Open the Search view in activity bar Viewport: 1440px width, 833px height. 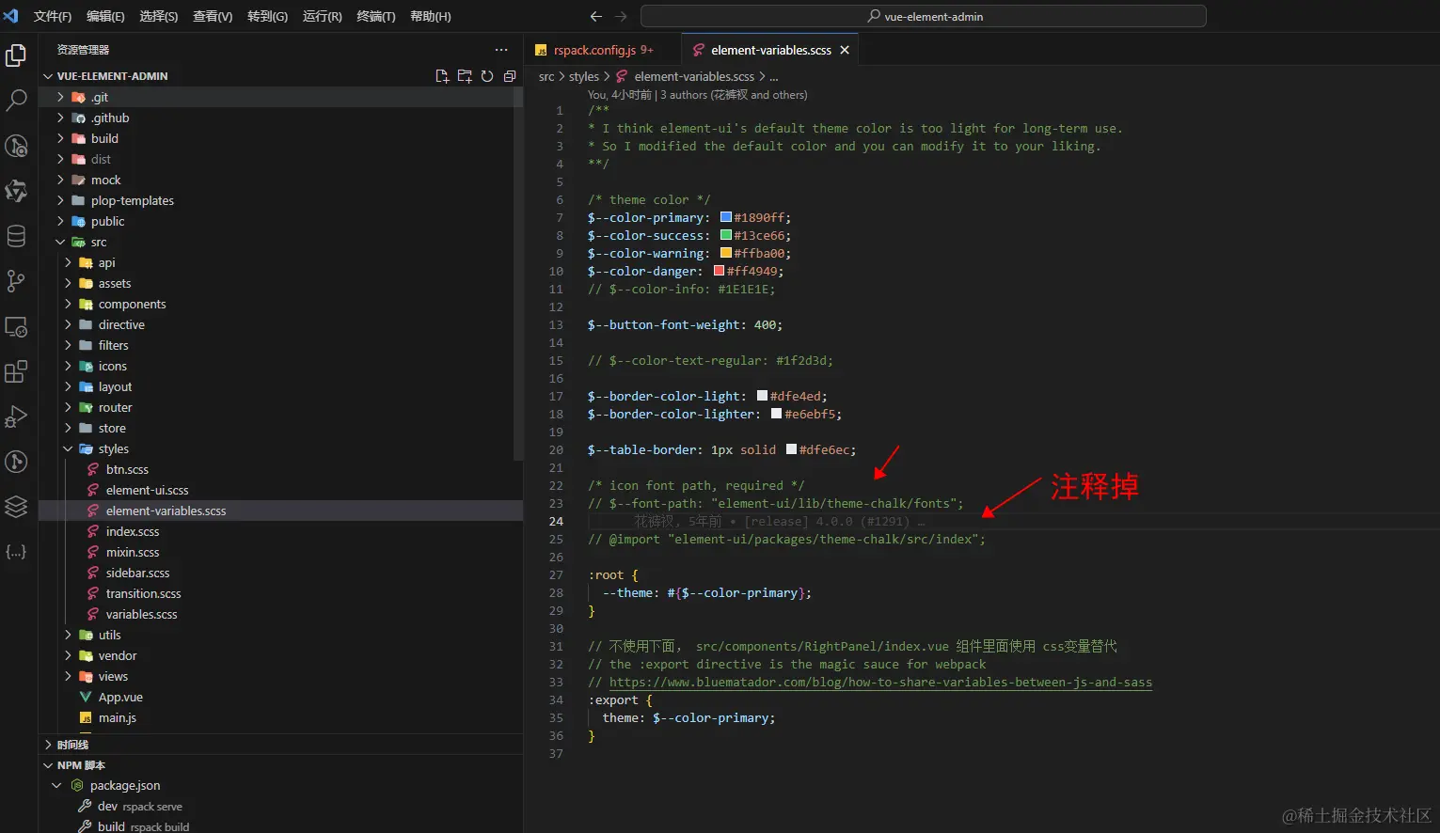pyautogui.click(x=16, y=100)
